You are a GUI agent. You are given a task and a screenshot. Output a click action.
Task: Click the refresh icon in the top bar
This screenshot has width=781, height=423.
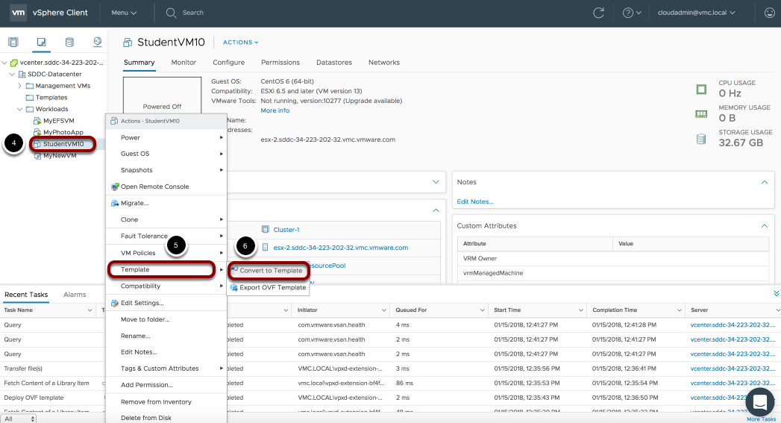click(x=599, y=13)
